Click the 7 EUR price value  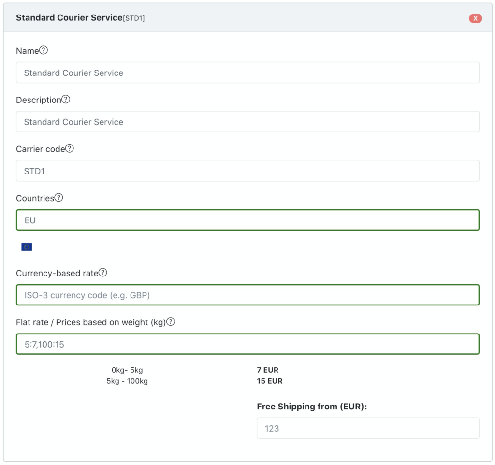pos(267,370)
